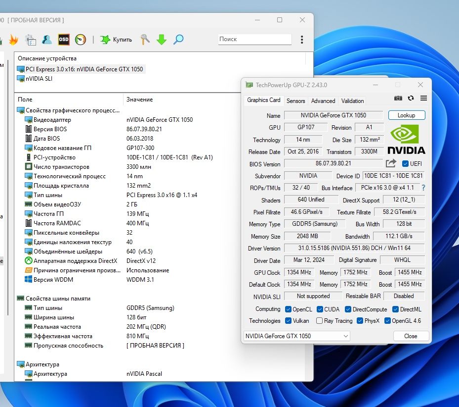This screenshot has width=459, height=407.
Task: Toggle the OpenCL checkbox
Action: (x=288, y=309)
